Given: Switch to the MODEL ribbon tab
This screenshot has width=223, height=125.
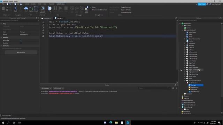Looking at the screenshot, I should tap(33, 4).
